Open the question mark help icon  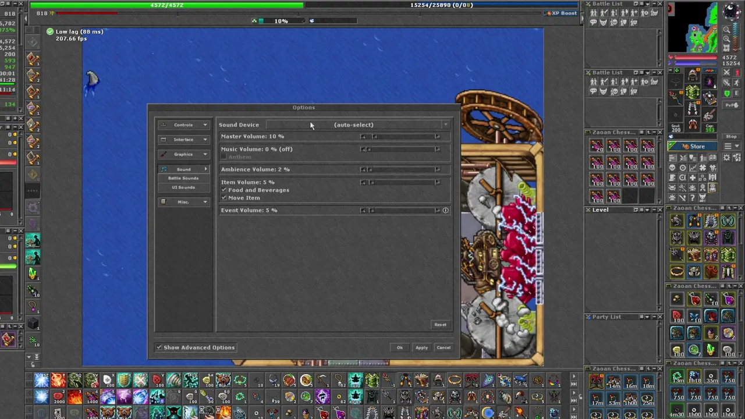point(692,198)
